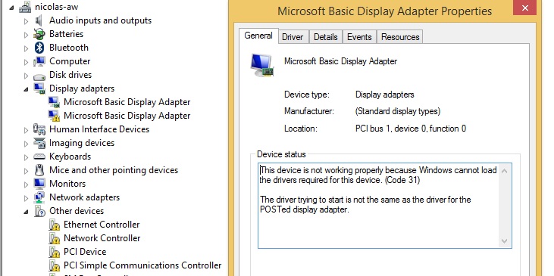Click the Keyboards category icon
The width and height of the screenshot is (554, 276).
[39, 157]
